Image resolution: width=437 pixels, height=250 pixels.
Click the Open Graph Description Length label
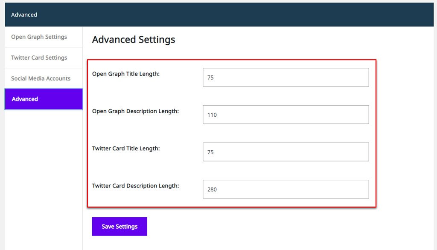135,111
